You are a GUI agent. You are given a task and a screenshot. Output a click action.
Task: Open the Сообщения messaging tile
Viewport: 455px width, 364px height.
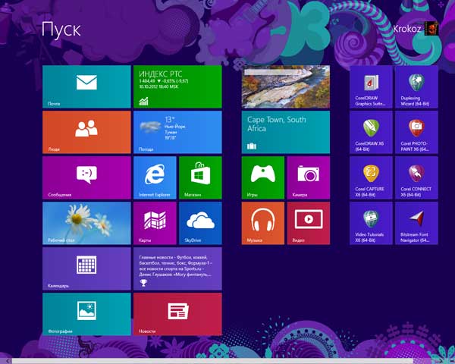(86, 177)
